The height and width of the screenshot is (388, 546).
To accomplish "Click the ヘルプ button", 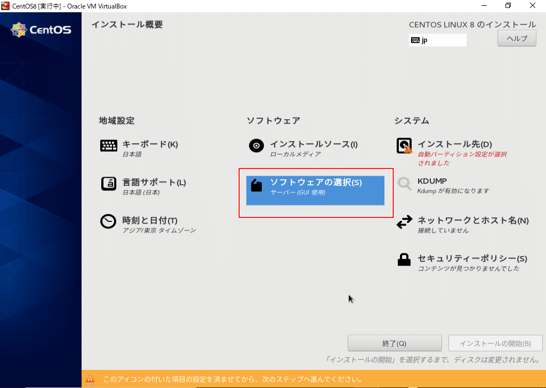I will (517, 39).
